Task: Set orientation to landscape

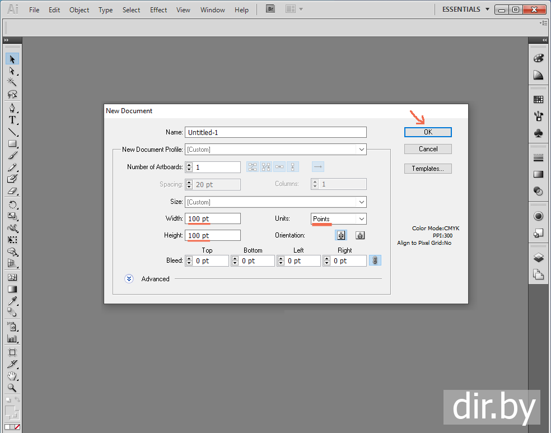Action: [360, 235]
